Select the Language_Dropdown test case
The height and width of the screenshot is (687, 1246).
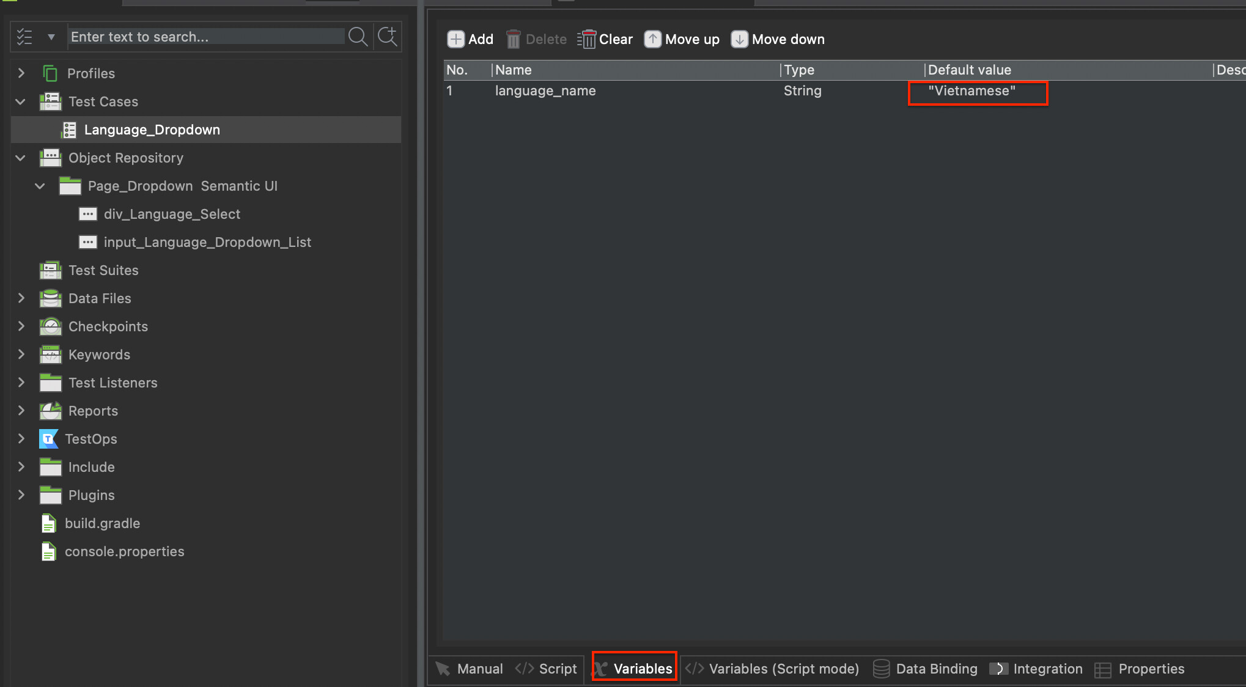point(152,129)
